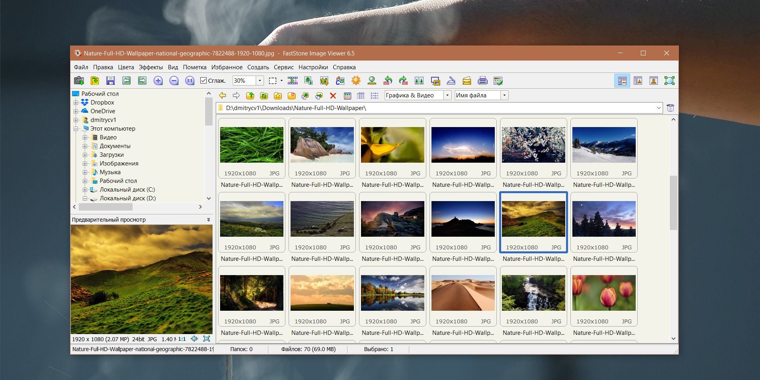
Task: Delete the selected file with red X
Action: 333,95
